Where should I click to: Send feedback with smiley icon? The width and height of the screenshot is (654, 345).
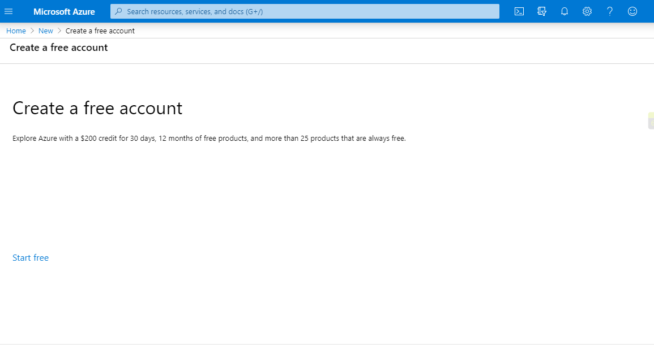click(x=632, y=11)
